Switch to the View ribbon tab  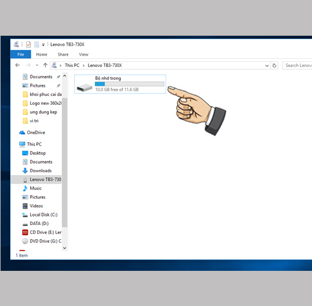point(83,54)
